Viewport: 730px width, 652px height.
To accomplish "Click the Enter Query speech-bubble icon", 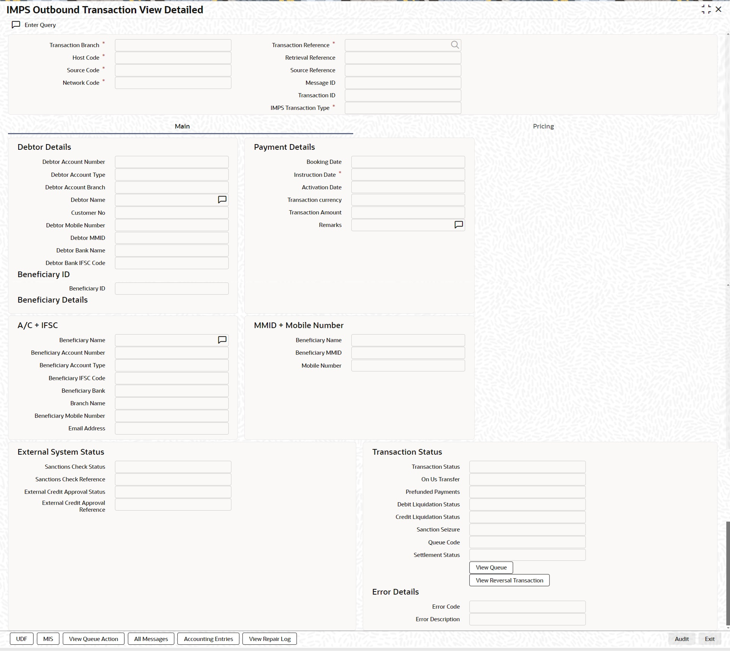I will (16, 25).
